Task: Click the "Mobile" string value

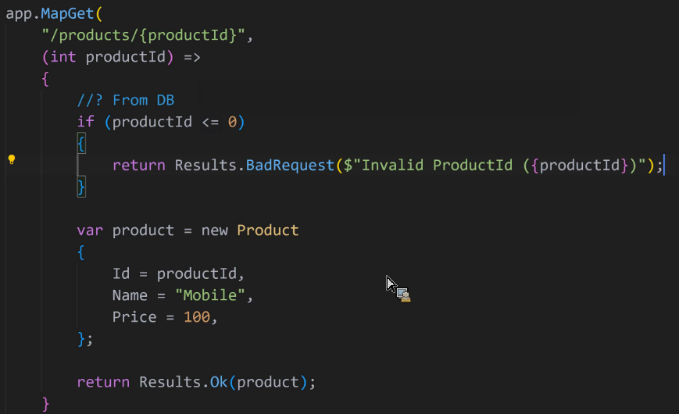Action: point(210,295)
